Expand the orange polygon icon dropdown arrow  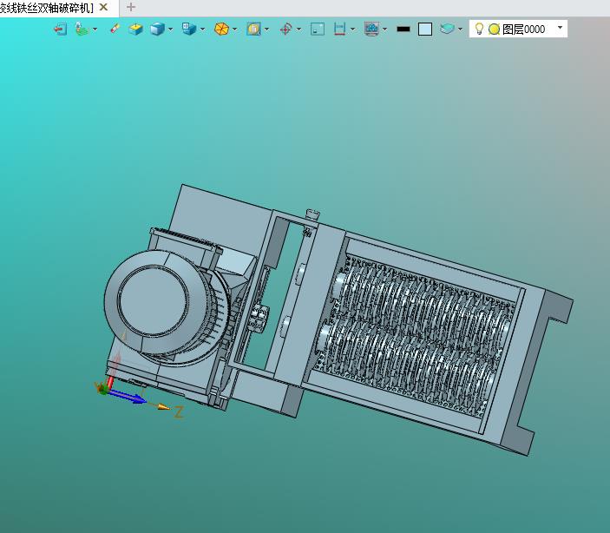click(235, 29)
